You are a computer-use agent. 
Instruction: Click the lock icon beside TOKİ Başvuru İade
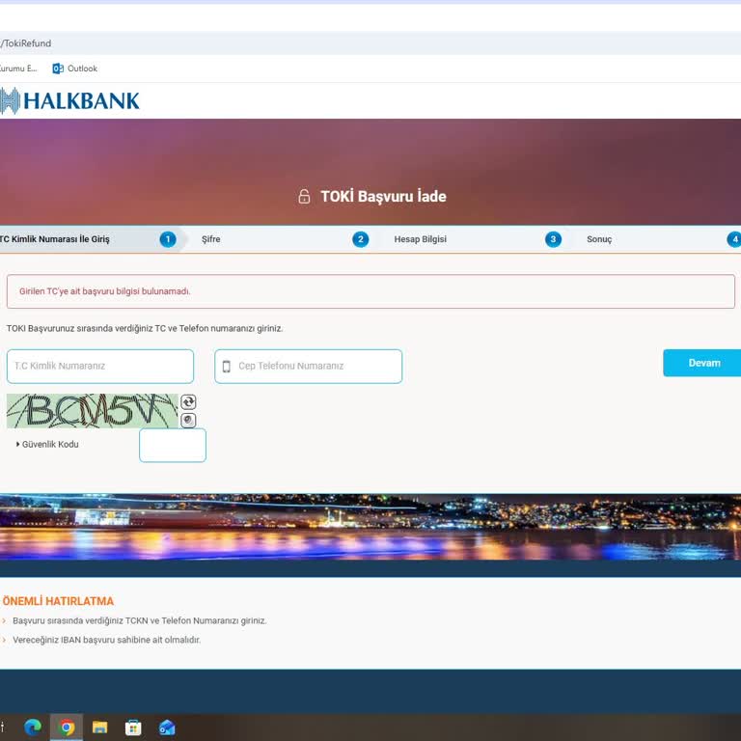[304, 196]
